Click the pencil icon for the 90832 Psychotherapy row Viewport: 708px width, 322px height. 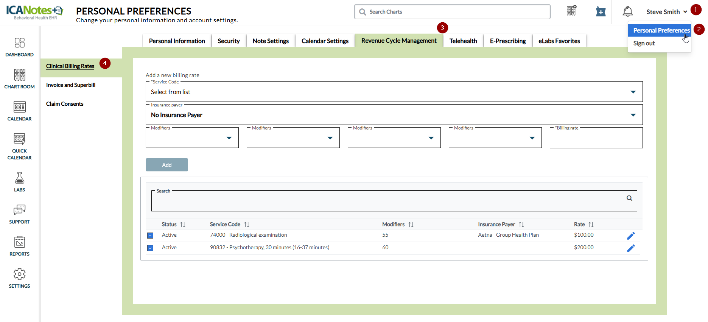[630, 248]
